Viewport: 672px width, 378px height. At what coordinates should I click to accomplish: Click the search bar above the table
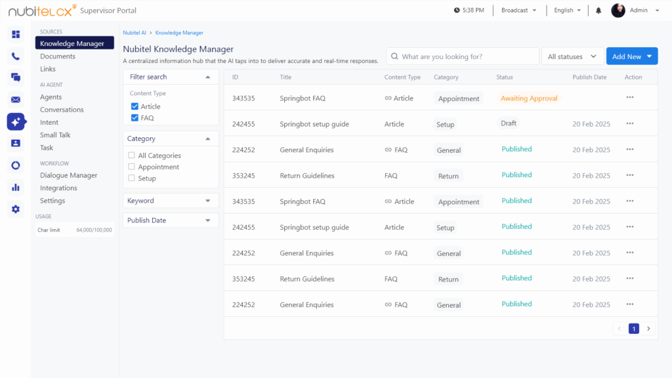pos(462,56)
